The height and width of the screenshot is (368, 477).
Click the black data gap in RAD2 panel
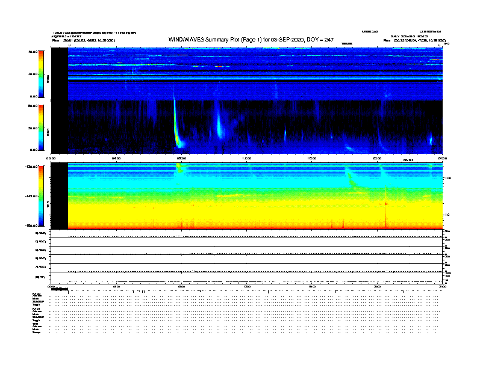[59, 74]
